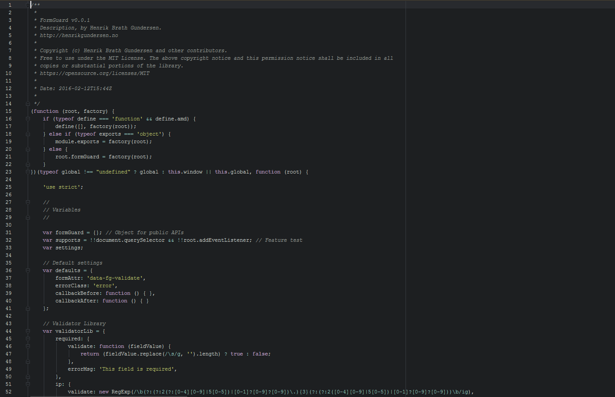
Task: Click the http://henrikgundersen.no URL in the comment
Action: (x=79, y=35)
